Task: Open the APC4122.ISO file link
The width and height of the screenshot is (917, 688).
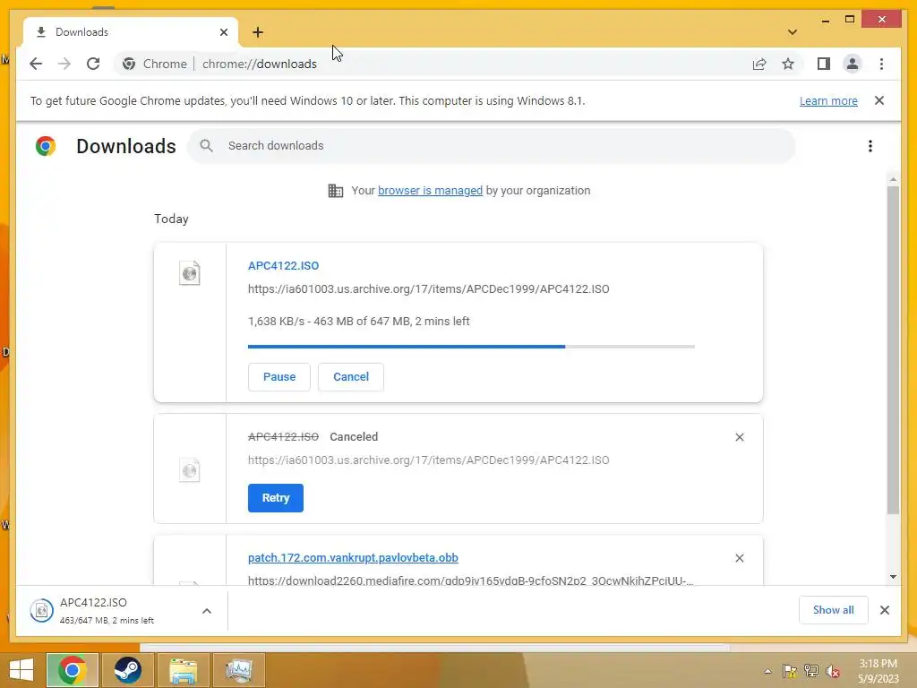Action: tap(283, 265)
